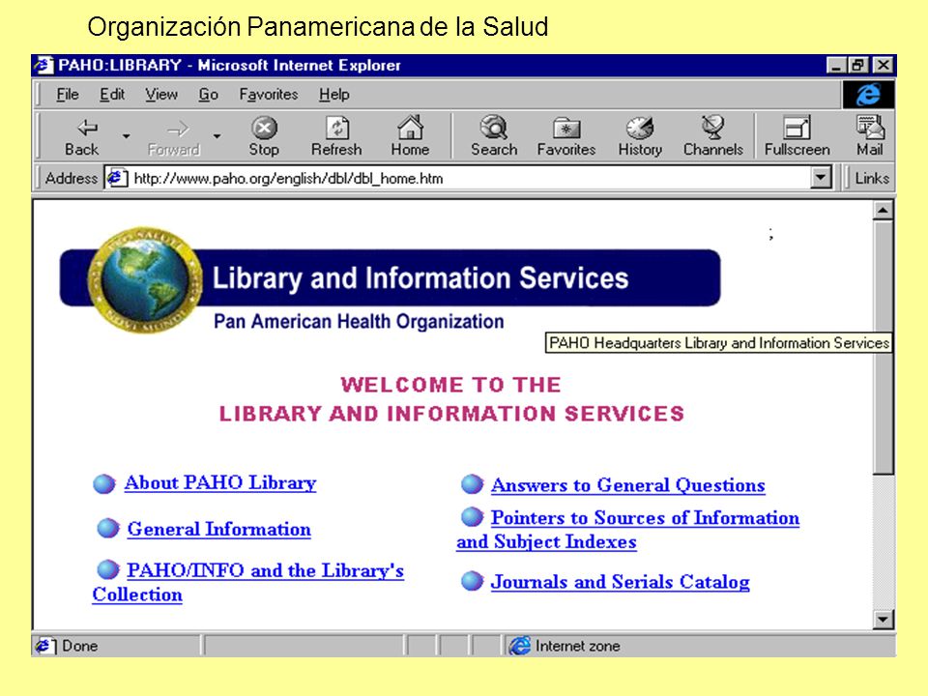The image size is (928, 696).
Task: Open the Address bar URL dropdown
Action: tap(821, 178)
